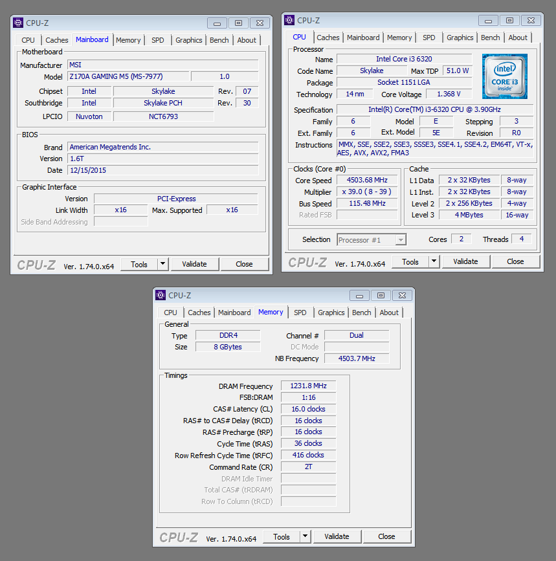Select DRAM Frequency value 1231.8 MHz

coord(308,386)
